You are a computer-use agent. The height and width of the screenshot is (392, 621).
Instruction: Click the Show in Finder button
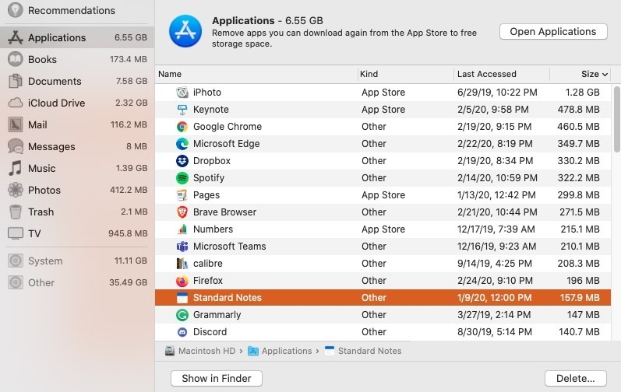pyautogui.click(x=217, y=378)
